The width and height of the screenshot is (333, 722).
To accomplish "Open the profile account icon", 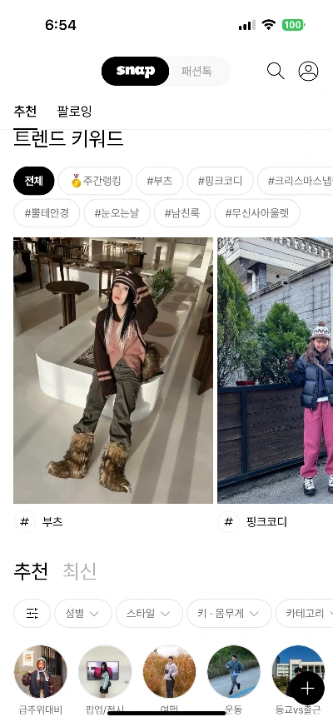I will (308, 72).
